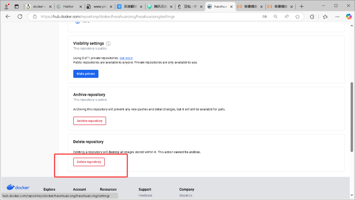355x200 pixels.
Task: Click the translate icon in address bar
Action: pos(265,17)
